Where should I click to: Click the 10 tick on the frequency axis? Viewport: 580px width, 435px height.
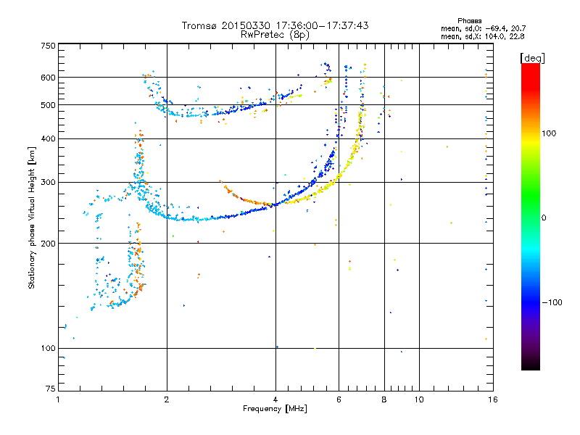[x=418, y=399]
